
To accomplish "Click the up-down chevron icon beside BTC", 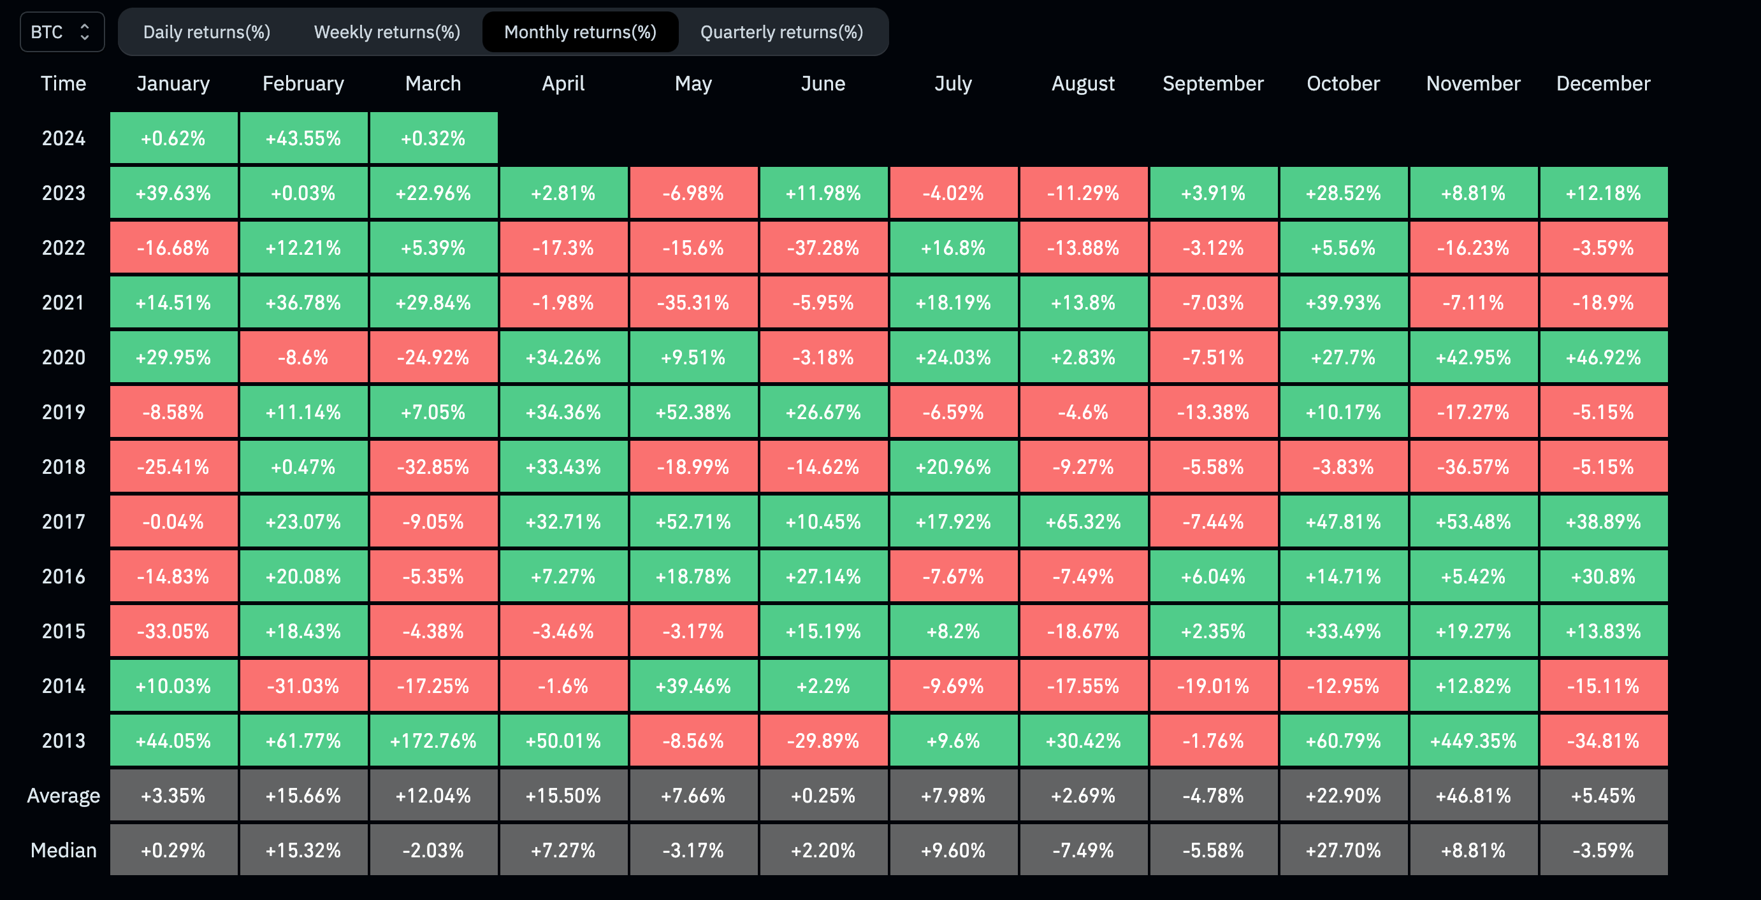I will click(85, 32).
